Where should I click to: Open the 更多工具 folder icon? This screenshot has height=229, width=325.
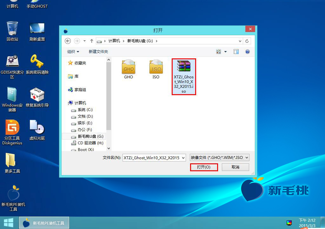12,163
